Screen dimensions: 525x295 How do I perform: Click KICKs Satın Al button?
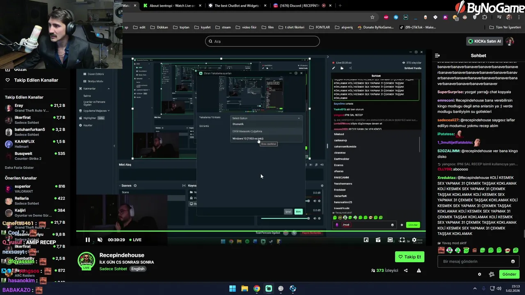484,41
